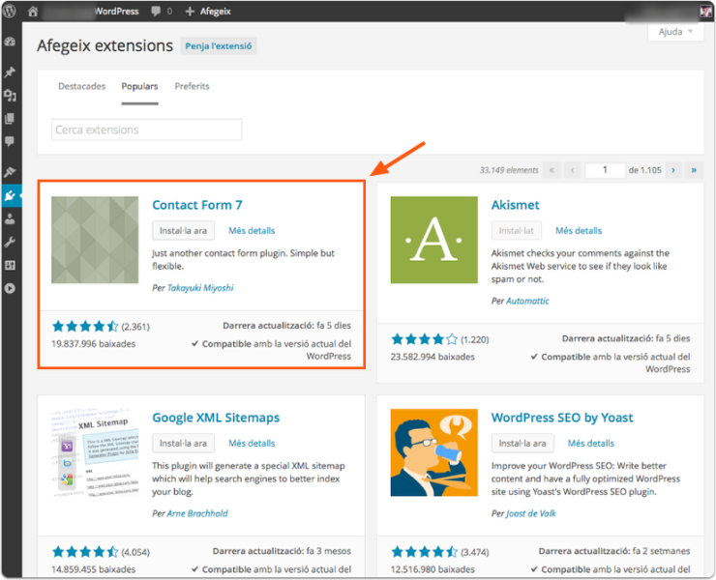Open Posts pin icon in sidebar

[10, 72]
